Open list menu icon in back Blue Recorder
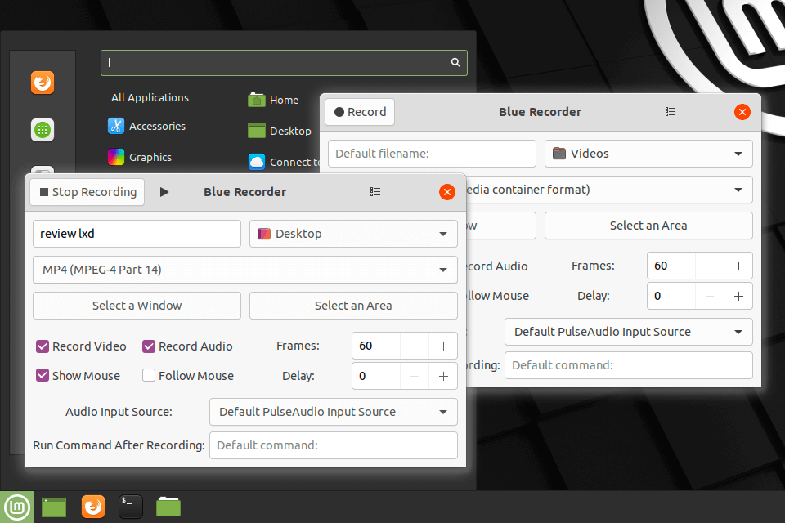 point(671,112)
